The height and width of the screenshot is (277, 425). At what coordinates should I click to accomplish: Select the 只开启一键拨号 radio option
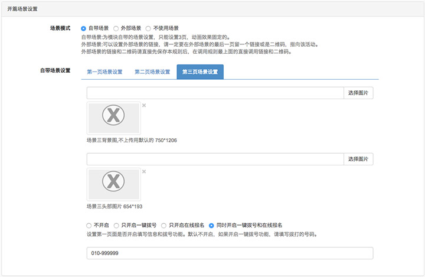point(116,226)
